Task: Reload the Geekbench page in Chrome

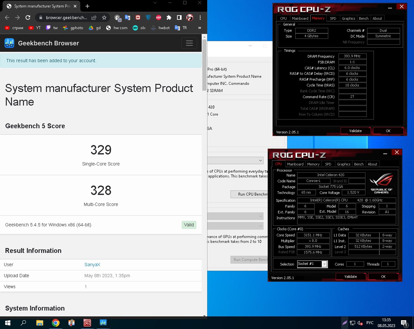Action: tap(28, 17)
